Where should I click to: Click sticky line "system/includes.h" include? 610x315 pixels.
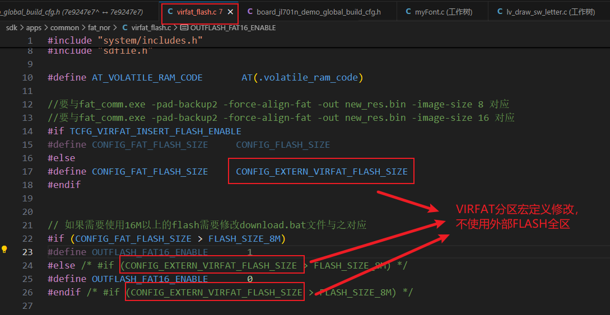click(x=151, y=40)
